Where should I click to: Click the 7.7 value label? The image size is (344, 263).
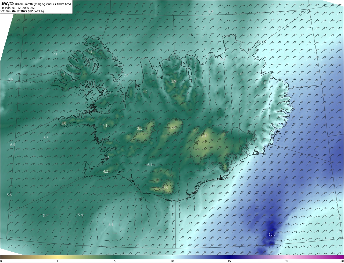[126, 75]
